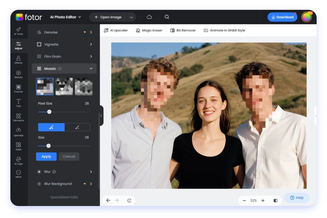Viewport: 327px width, 218px height.
Task: Toggle the before/after compare view
Action: (x=275, y=201)
